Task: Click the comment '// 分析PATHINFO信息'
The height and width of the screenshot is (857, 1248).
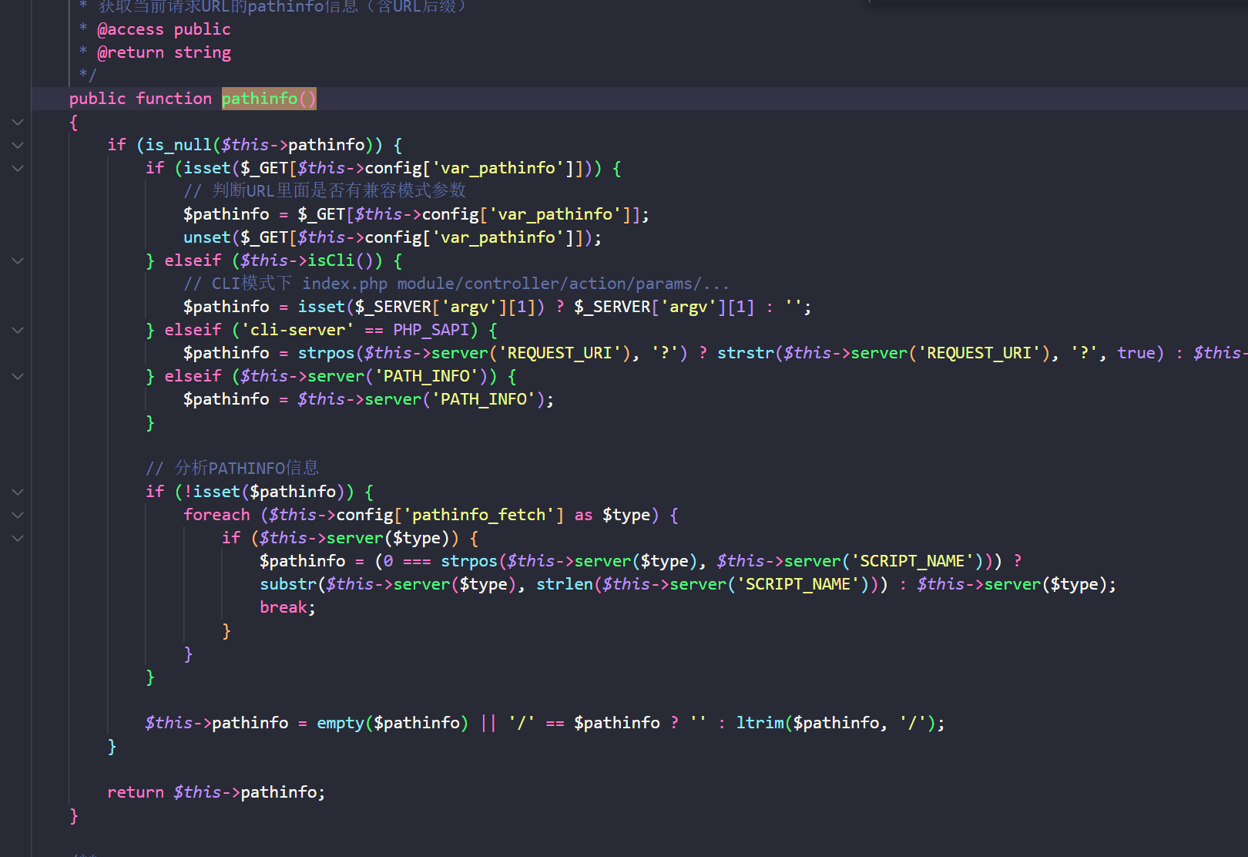Action: pyautogui.click(x=232, y=468)
